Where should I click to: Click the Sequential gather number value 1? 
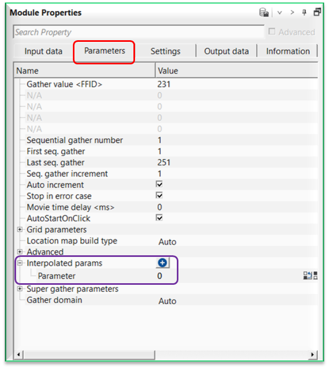(x=160, y=141)
